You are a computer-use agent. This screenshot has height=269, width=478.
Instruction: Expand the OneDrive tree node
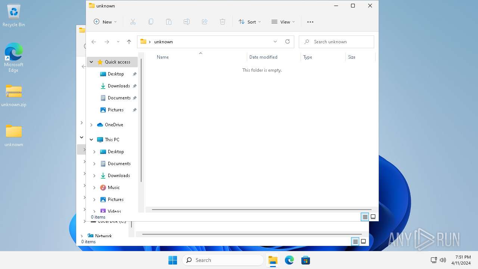91,125
